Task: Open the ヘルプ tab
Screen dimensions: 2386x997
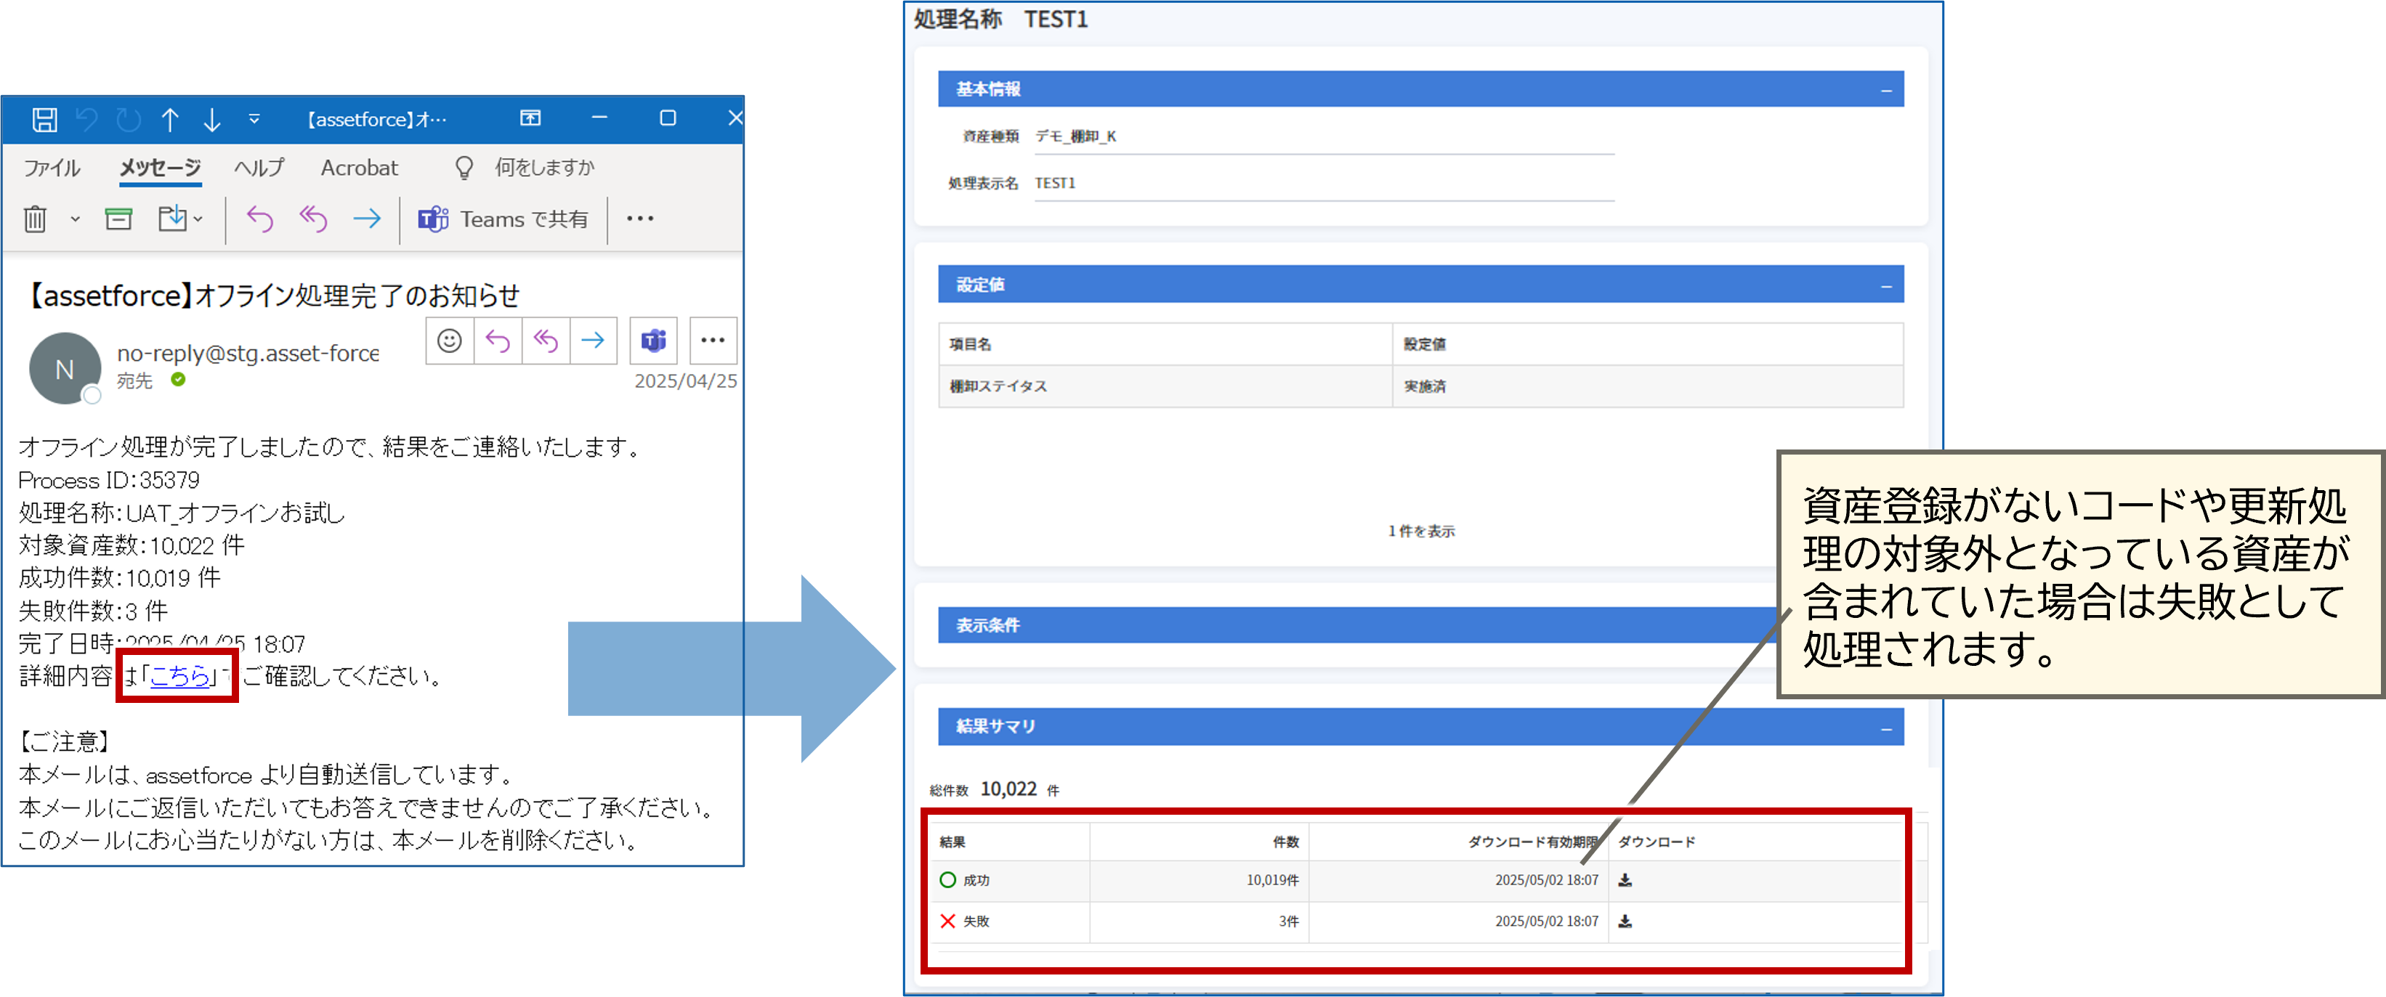Action: point(259,168)
